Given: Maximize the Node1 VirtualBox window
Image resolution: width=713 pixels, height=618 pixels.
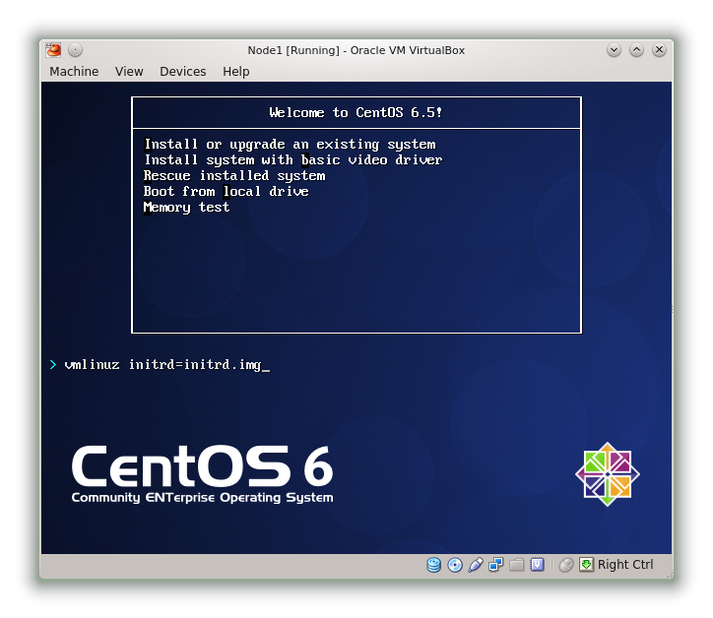Looking at the screenshot, I should pos(636,50).
